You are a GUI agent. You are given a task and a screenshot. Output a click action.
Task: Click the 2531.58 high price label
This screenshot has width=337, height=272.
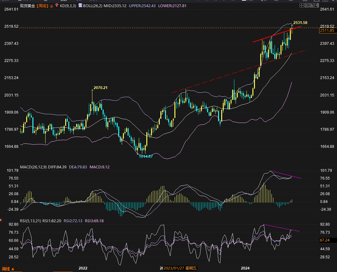(x=300, y=22)
